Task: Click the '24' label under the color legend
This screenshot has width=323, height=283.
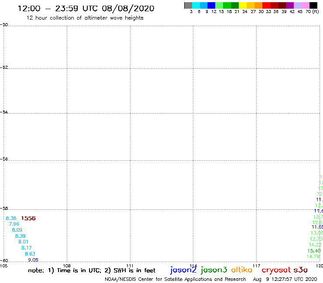Action: (x=245, y=12)
